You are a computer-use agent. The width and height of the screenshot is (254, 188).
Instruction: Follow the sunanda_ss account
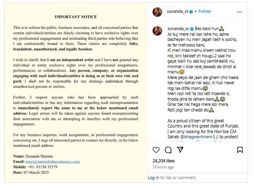coord(204,12)
